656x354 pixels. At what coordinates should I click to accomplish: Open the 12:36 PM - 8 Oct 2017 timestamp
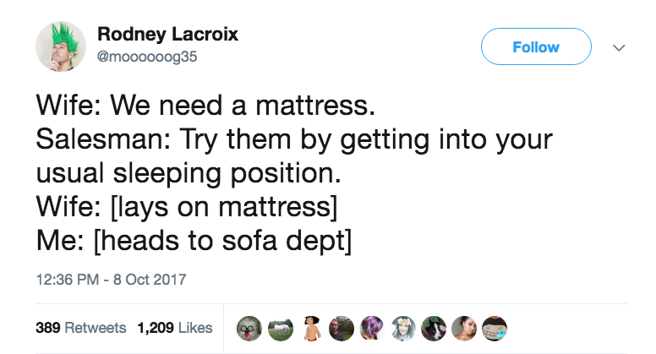(111, 280)
